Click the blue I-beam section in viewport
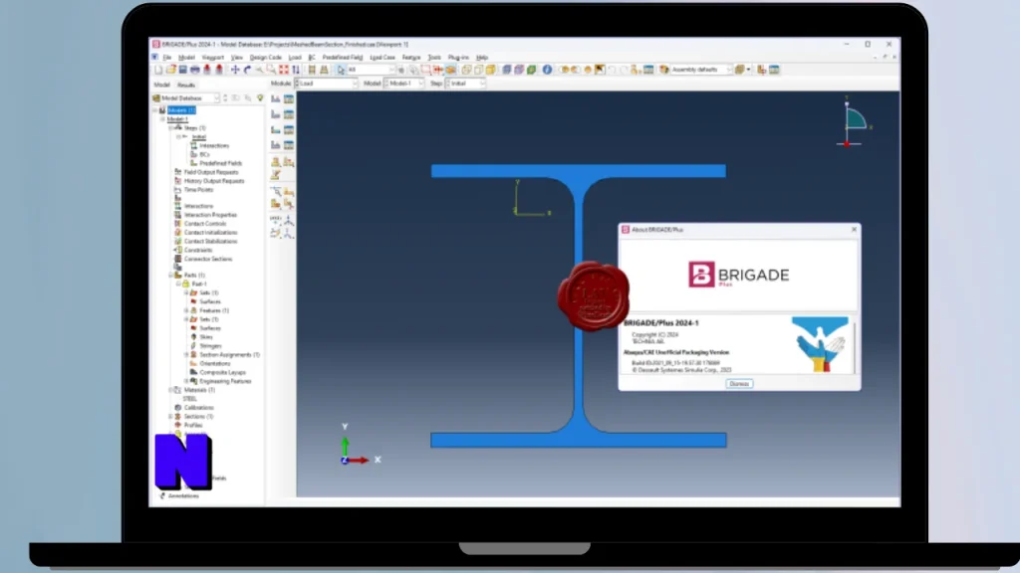This screenshot has height=573, width=1020. point(579,305)
